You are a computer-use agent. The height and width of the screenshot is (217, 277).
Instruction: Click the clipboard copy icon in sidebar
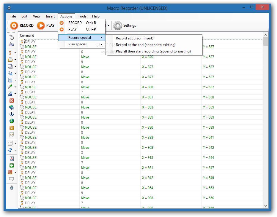pyautogui.click(x=10, y=73)
